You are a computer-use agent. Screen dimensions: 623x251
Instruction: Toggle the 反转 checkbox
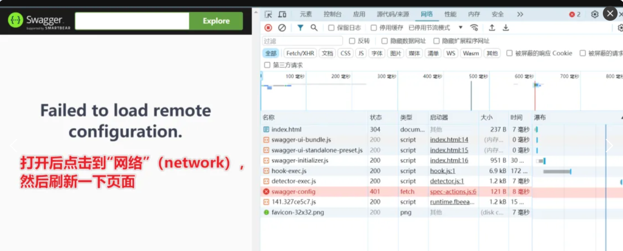(352, 41)
